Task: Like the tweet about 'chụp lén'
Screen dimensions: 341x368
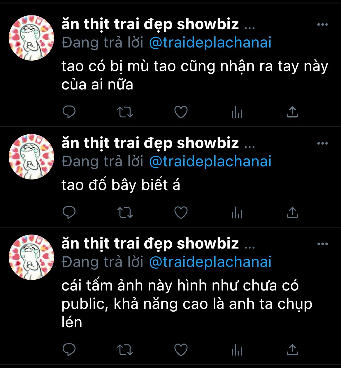Action: (181, 350)
